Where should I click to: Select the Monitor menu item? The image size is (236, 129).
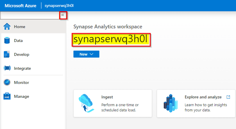click(x=22, y=82)
